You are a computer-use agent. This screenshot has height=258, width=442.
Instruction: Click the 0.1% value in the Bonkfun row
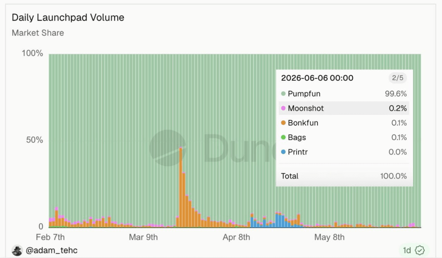399,123
